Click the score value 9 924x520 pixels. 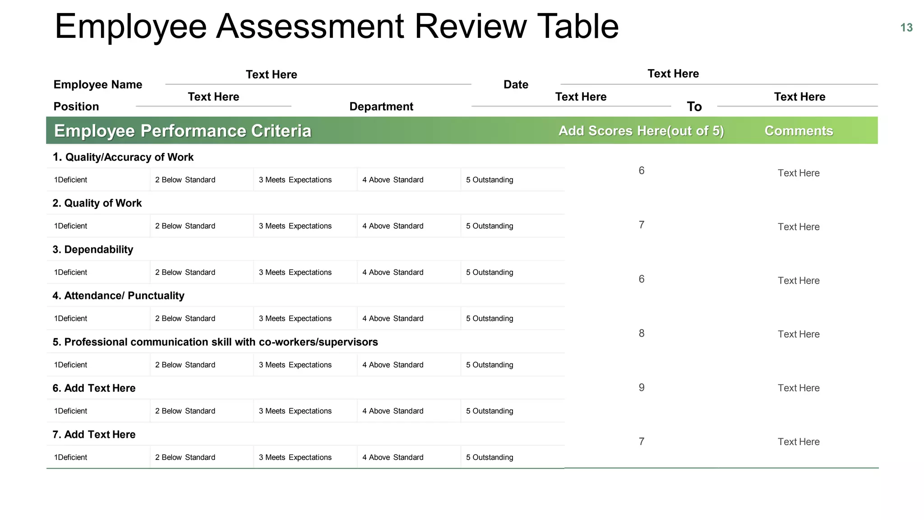coord(642,387)
